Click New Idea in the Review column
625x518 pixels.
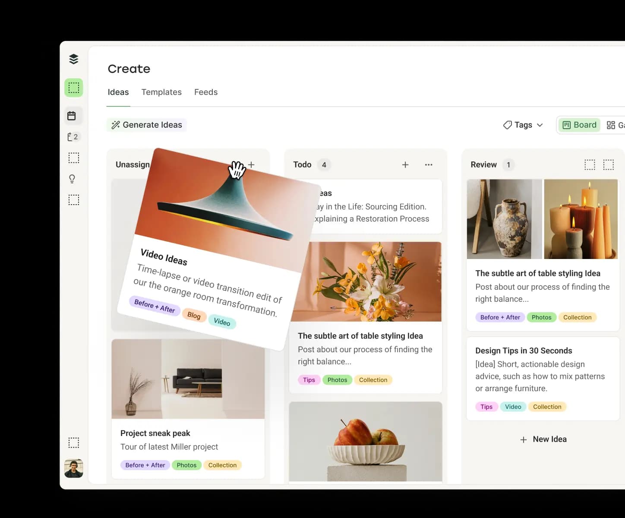[543, 439]
